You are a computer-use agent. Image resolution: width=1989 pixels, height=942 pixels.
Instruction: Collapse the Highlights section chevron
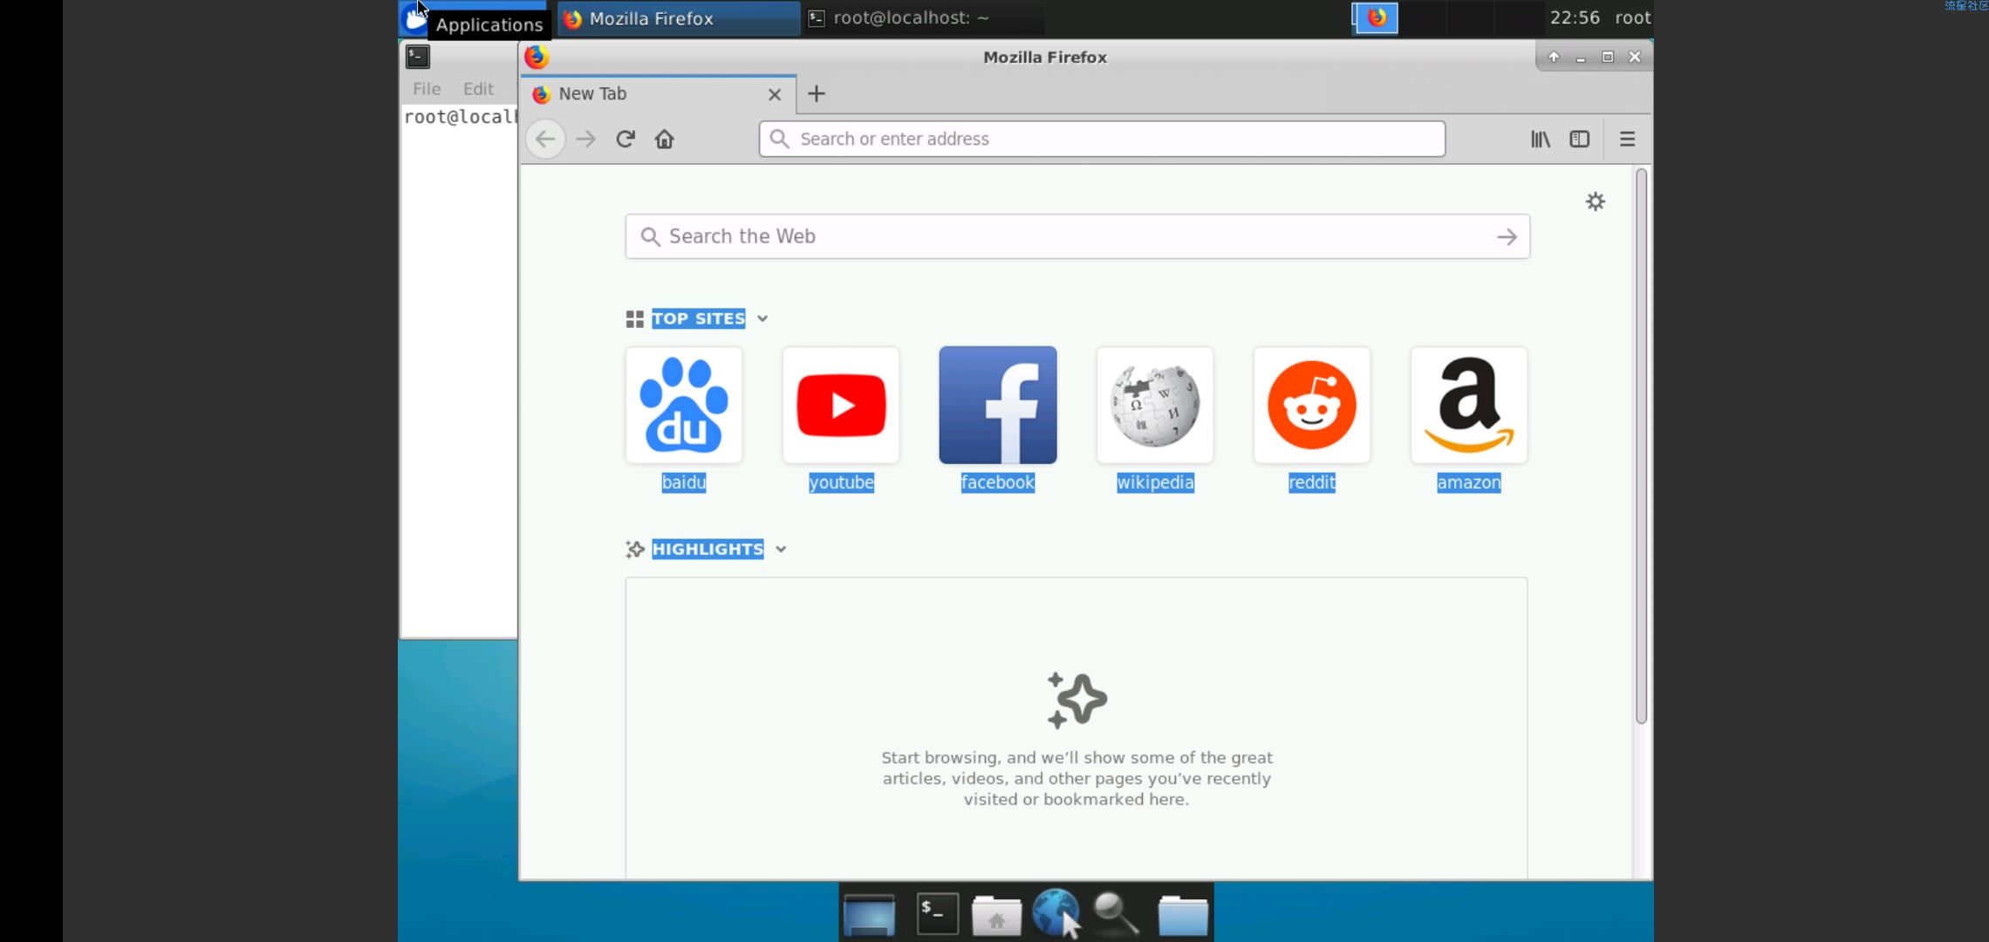coord(781,549)
